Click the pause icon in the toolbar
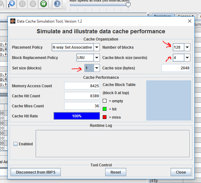The width and height of the screenshot is (201, 183). [22, 4]
